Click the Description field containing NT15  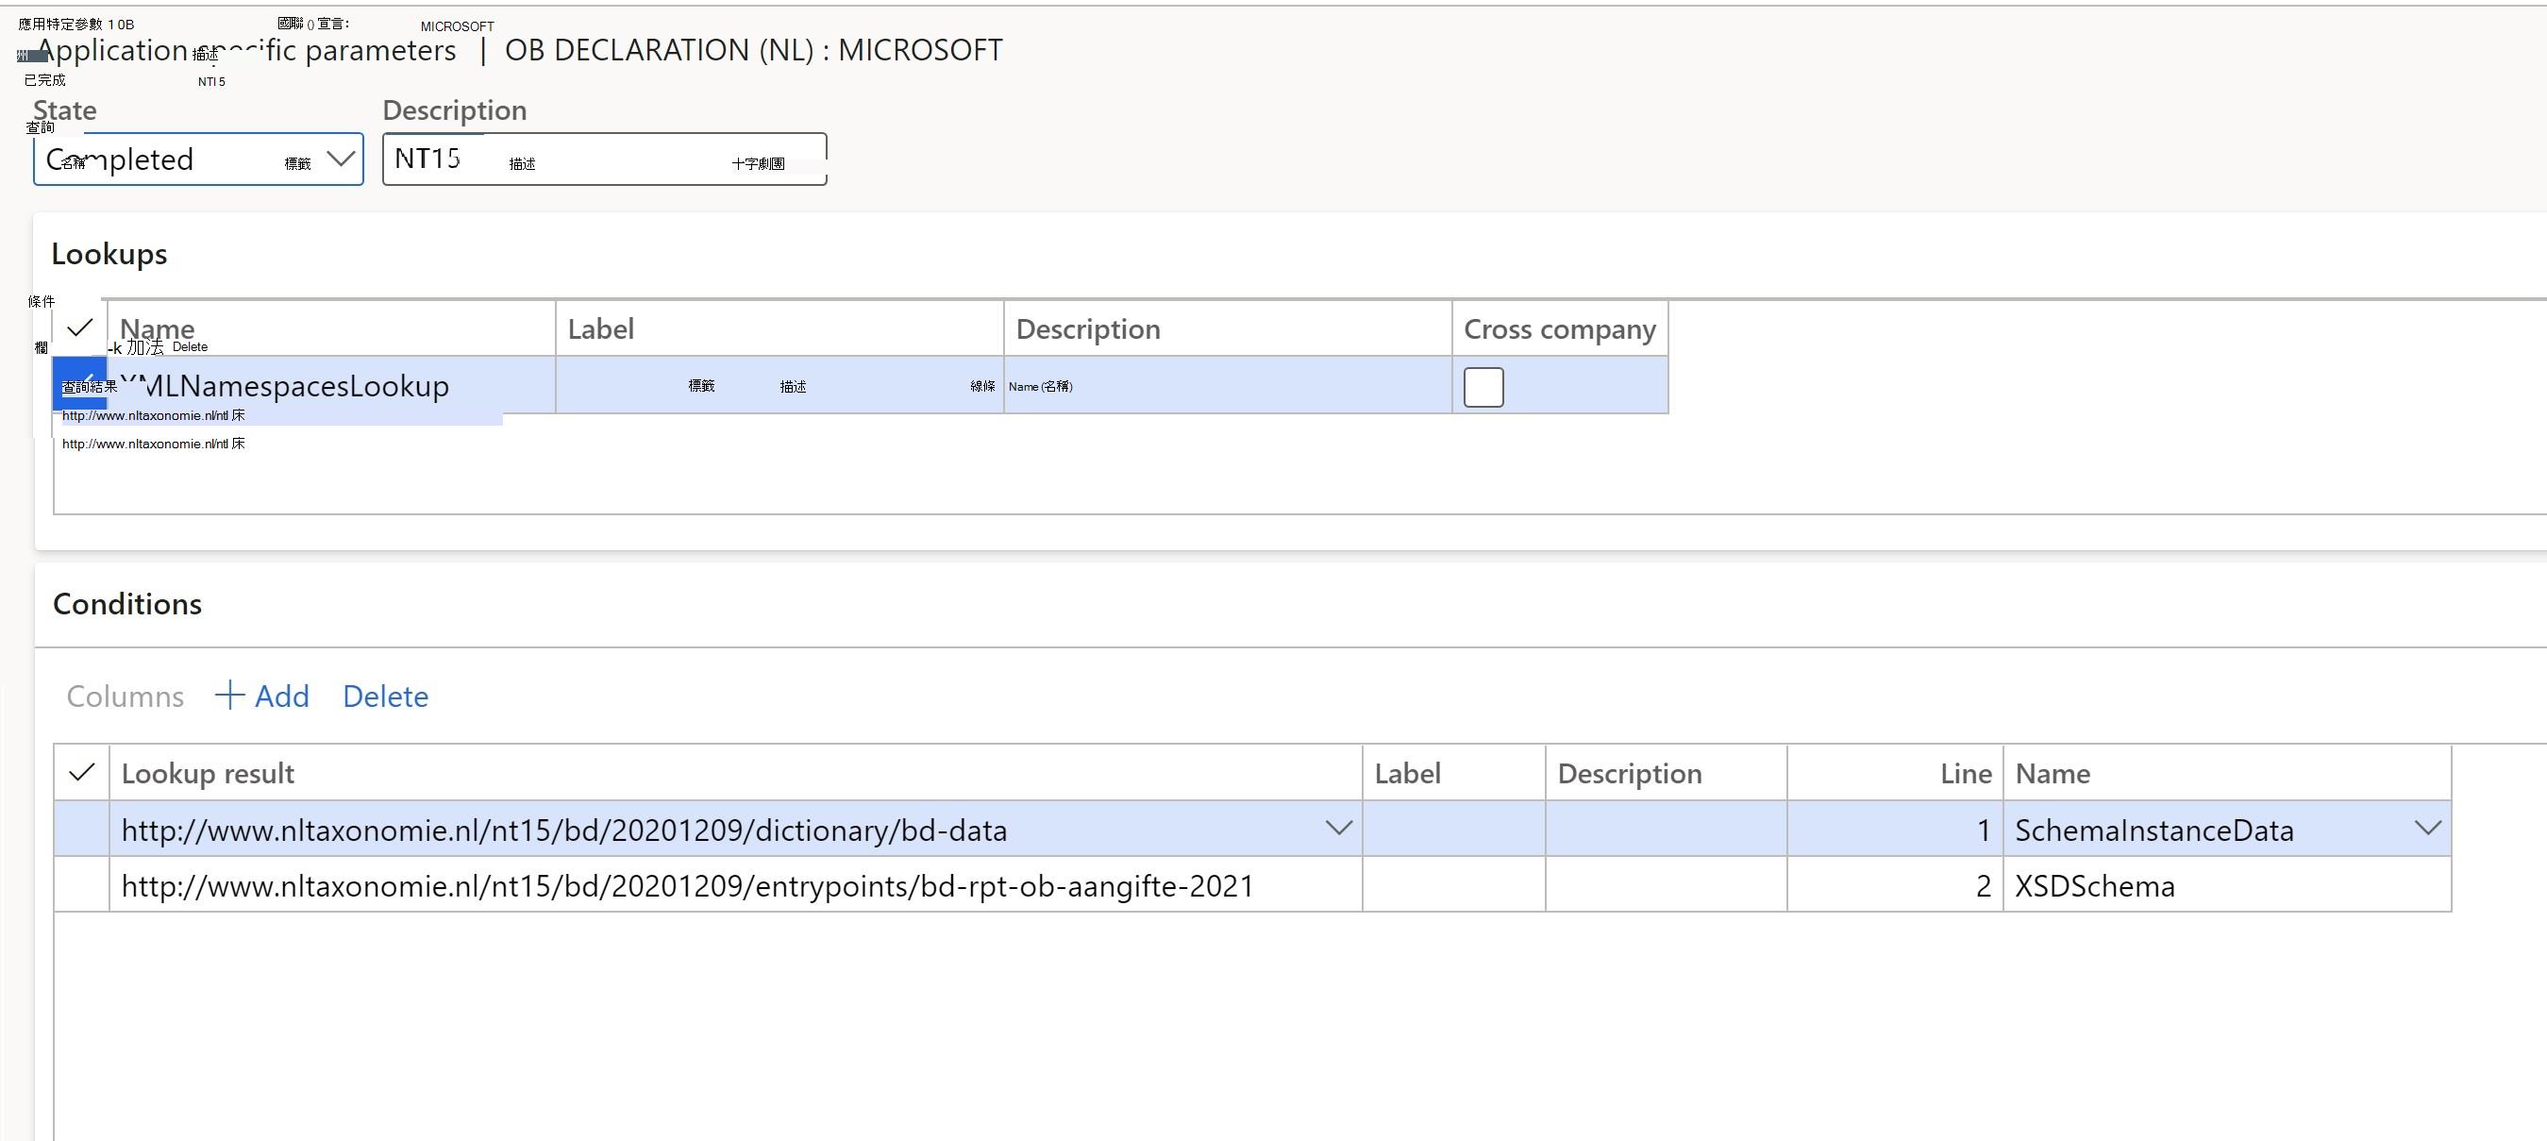coord(604,159)
